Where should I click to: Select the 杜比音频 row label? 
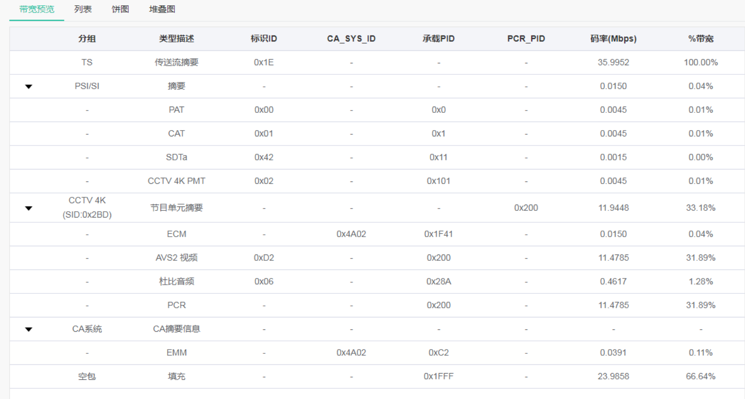(x=177, y=281)
